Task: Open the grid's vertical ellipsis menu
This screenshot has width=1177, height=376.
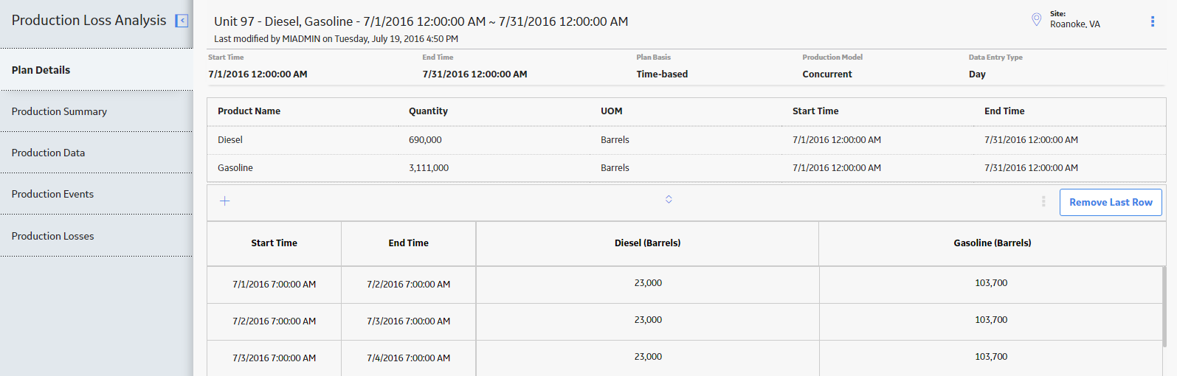Action: (x=1043, y=201)
